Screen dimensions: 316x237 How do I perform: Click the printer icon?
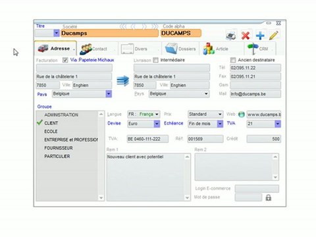tap(231, 36)
